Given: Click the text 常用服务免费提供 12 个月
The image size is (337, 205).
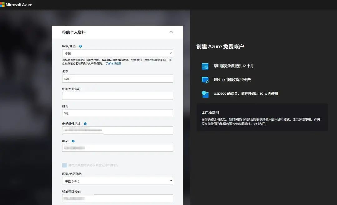Looking at the screenshot, I should [x=233, y=66].
